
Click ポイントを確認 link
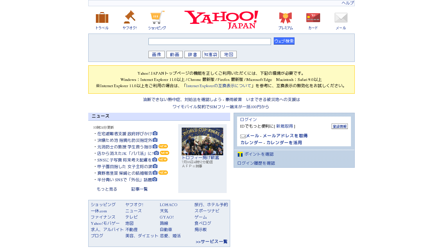[x=259, y=154]
